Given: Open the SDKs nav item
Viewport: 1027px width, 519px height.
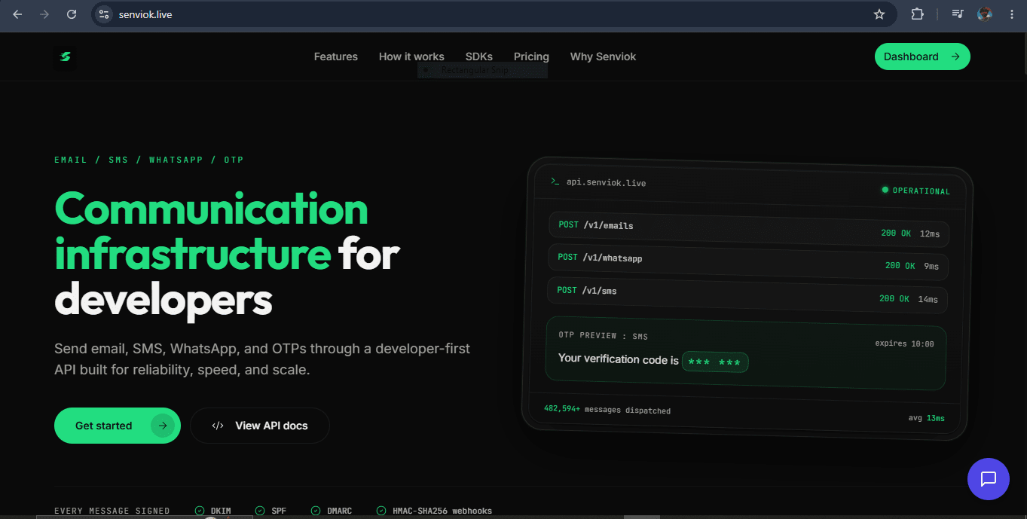Looking at the screenshot, I should pyautogui.click(x=479, y=56).
